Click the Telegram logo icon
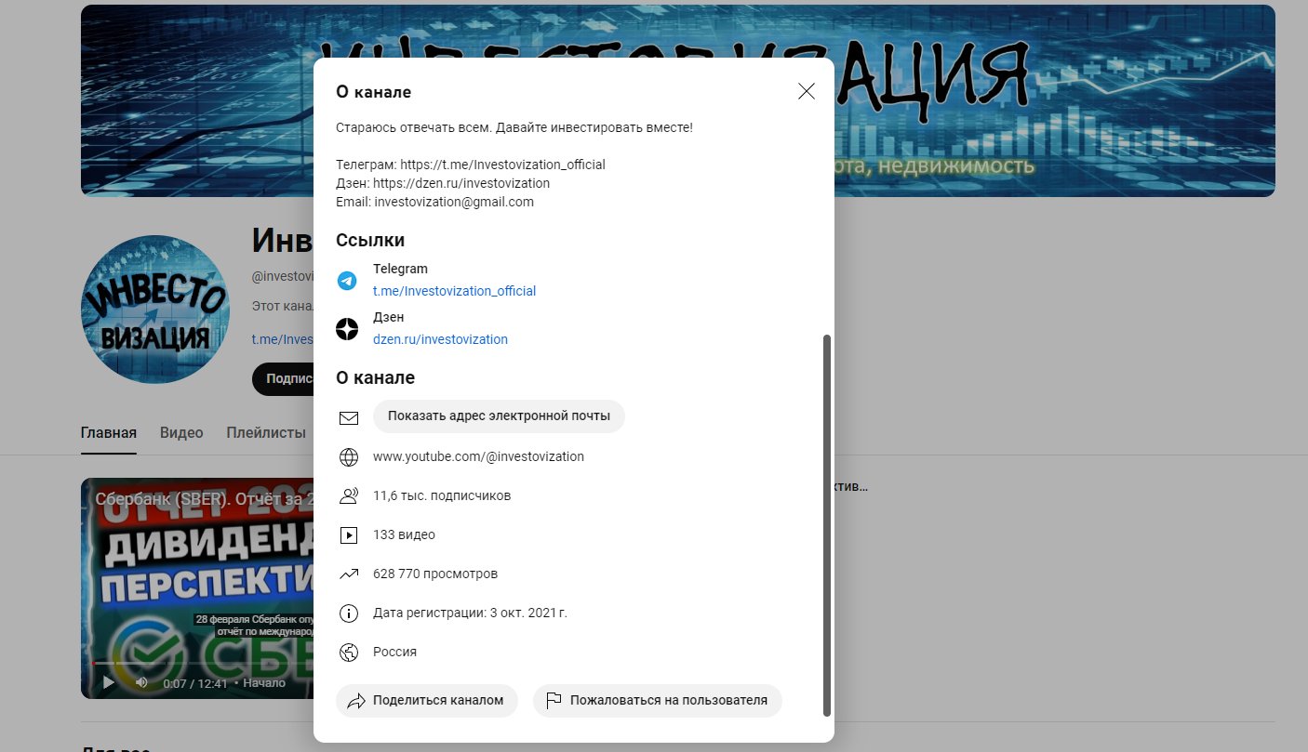This screenshot has width=1308, height=752. (x=347, y=281)
